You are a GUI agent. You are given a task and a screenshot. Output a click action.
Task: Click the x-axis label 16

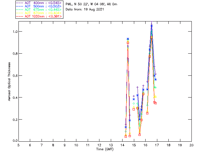(146, 145)
